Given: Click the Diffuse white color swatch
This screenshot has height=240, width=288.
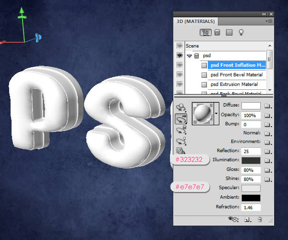Looking at the screenshot, I should [x=251, y=106].
